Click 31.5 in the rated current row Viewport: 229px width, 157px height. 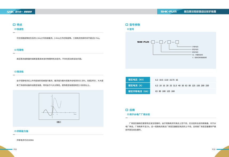pos(175,85)
